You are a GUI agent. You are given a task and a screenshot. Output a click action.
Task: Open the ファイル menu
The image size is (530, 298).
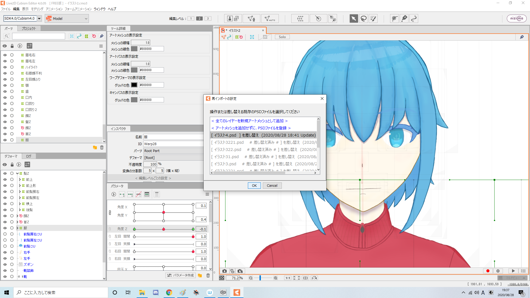(6, 9)
